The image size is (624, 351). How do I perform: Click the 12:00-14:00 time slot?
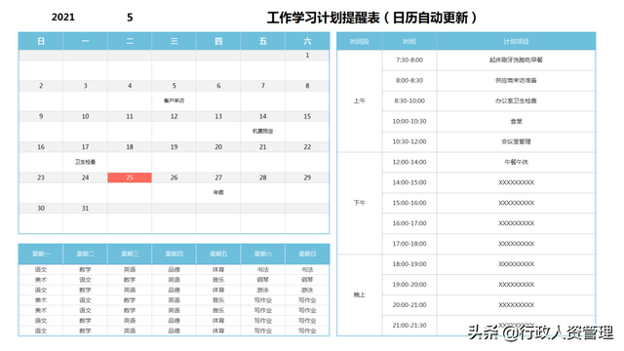(x=409, y=162)
